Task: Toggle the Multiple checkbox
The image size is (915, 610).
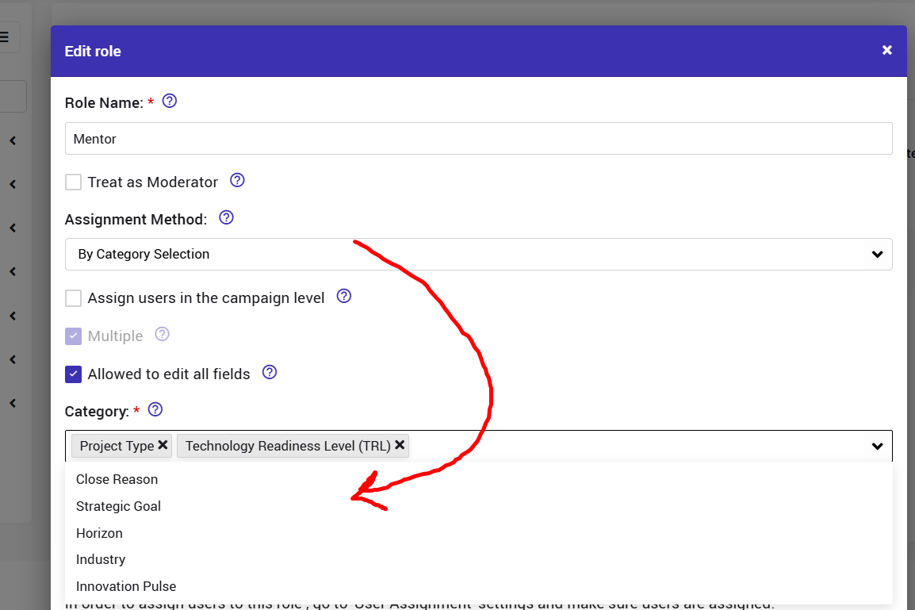Action: pos(73,336)
